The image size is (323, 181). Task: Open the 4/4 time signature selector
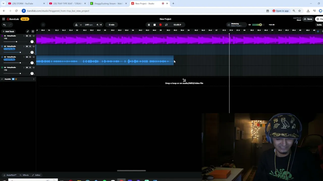(x=99, y=25)
